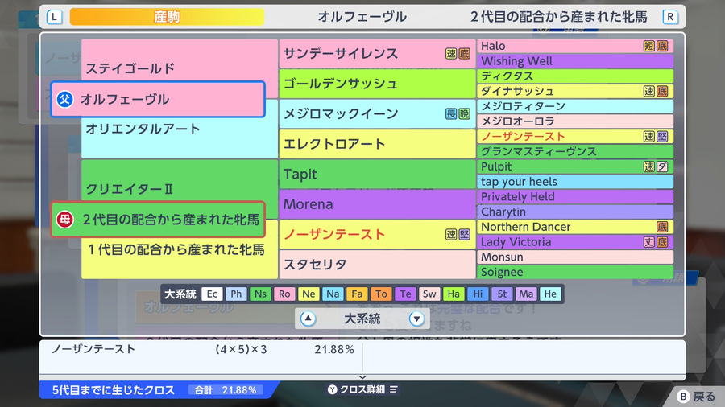Click the B 戻る back button
This screenshot has width=725, height=407.
click(x=696, y=397)
